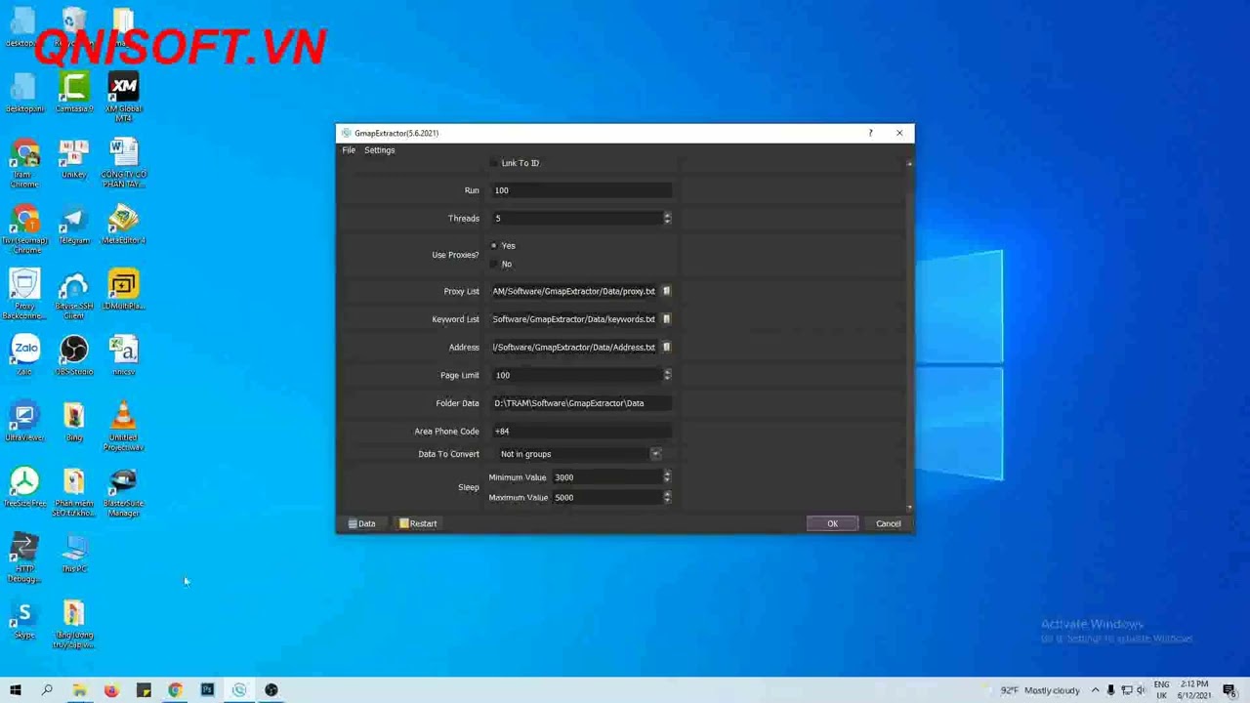Open the Windows Start menu

[x=15, y=690]
